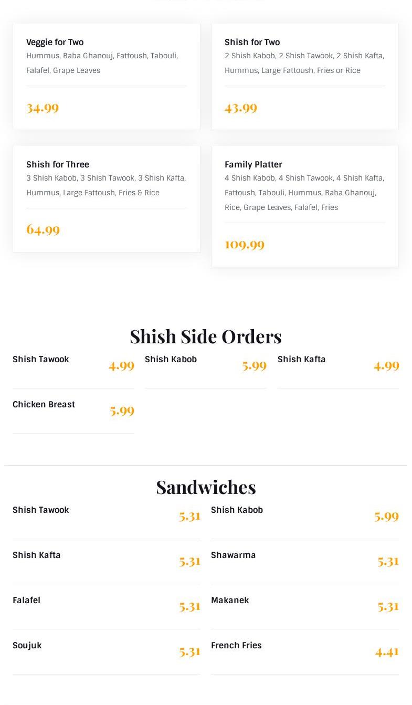
Task: Select the Shish for Two platter card
Action: click(x=304, y=76)
